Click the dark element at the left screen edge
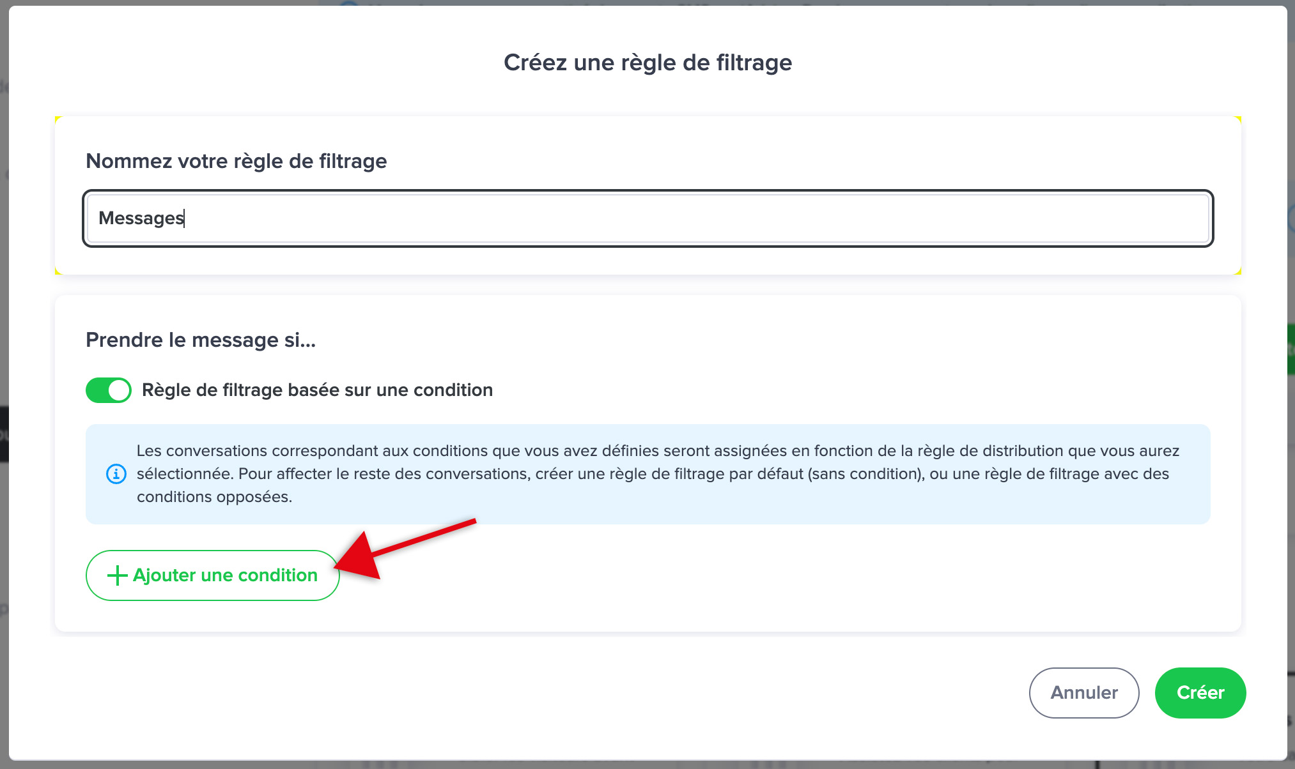Screen dimensions: 1295x769 click(4, 434)
